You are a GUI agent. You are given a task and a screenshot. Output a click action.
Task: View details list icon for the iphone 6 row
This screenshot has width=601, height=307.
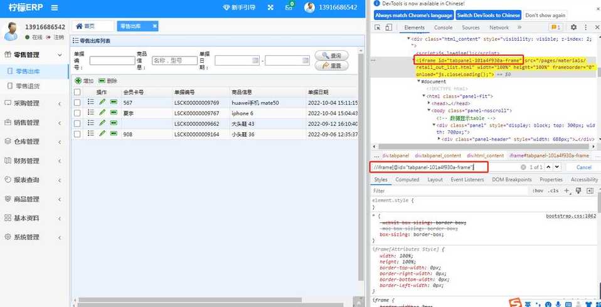(x=90, y=112)
